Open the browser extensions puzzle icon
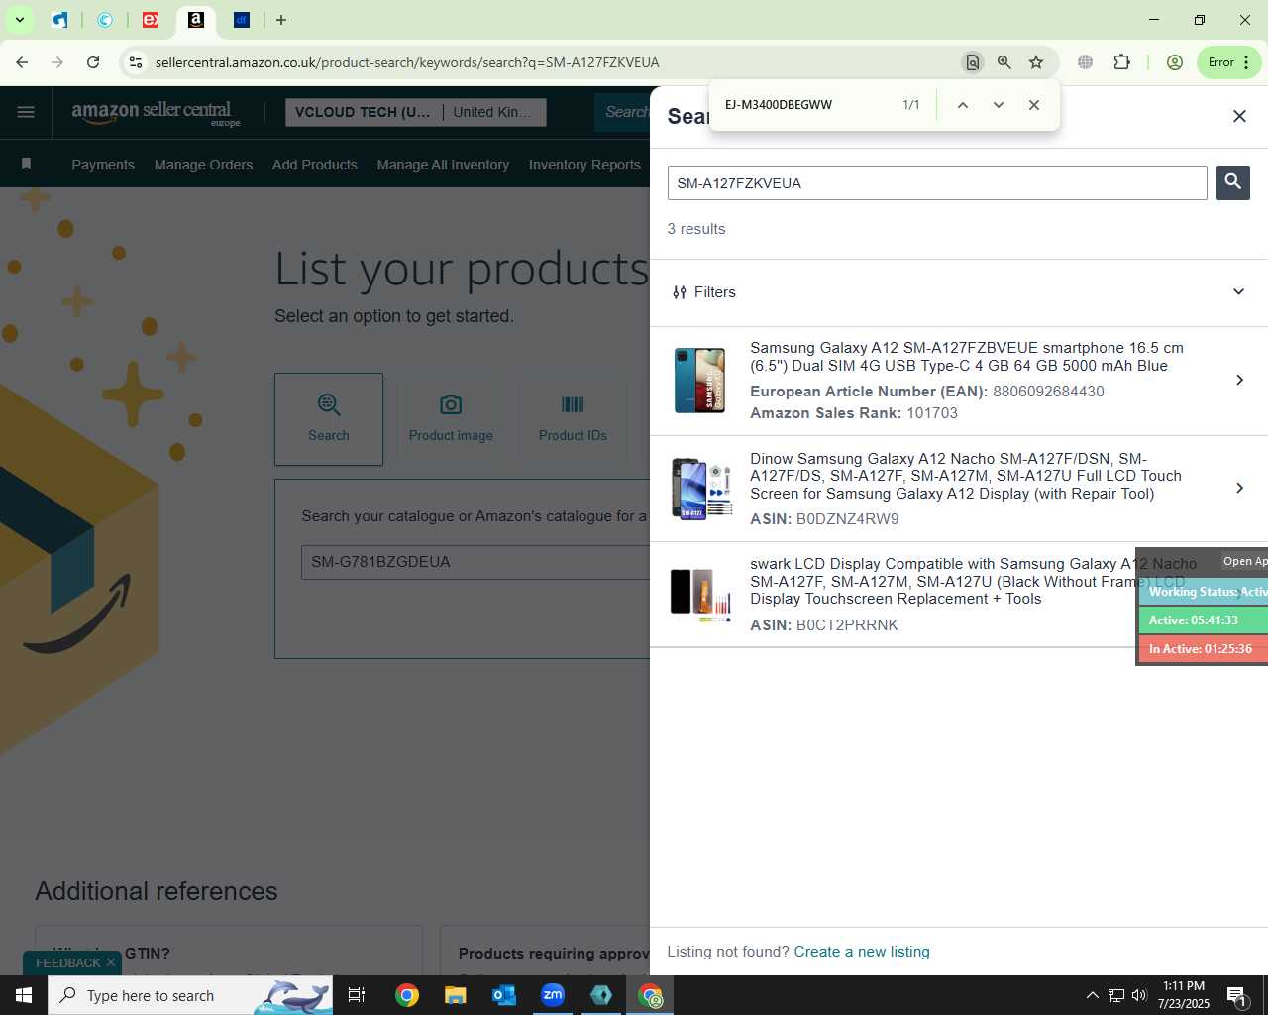Image resolution: width=1268 pixels, height=1015 pixels. [x=1121, y=62]
